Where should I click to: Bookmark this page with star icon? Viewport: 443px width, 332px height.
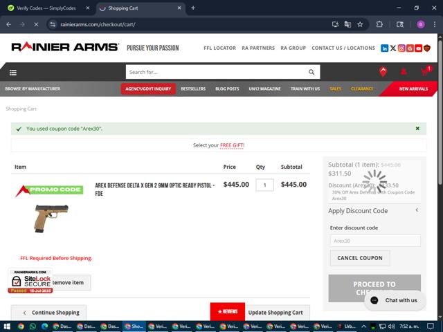pos(360,25)
